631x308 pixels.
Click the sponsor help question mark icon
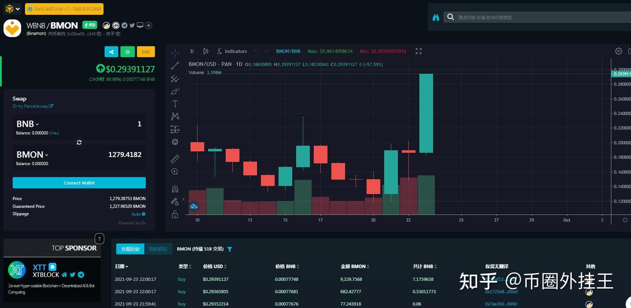(99, 239)
